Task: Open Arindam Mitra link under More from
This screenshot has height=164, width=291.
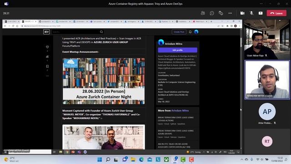Action: 180,111
